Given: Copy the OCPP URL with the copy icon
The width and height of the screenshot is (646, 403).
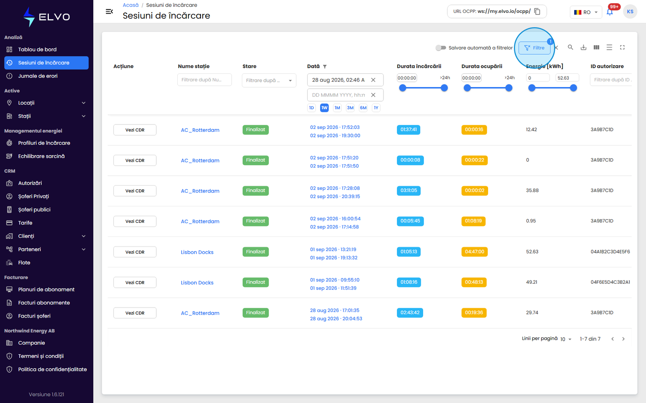Looking at the screenshot, I should (x=537, y=11).
